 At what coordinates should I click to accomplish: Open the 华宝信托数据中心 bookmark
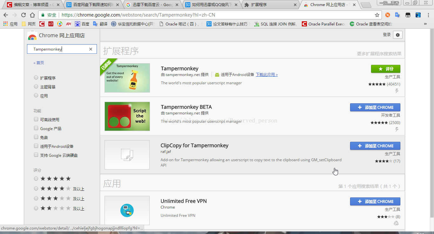click(x=133, y=24)
